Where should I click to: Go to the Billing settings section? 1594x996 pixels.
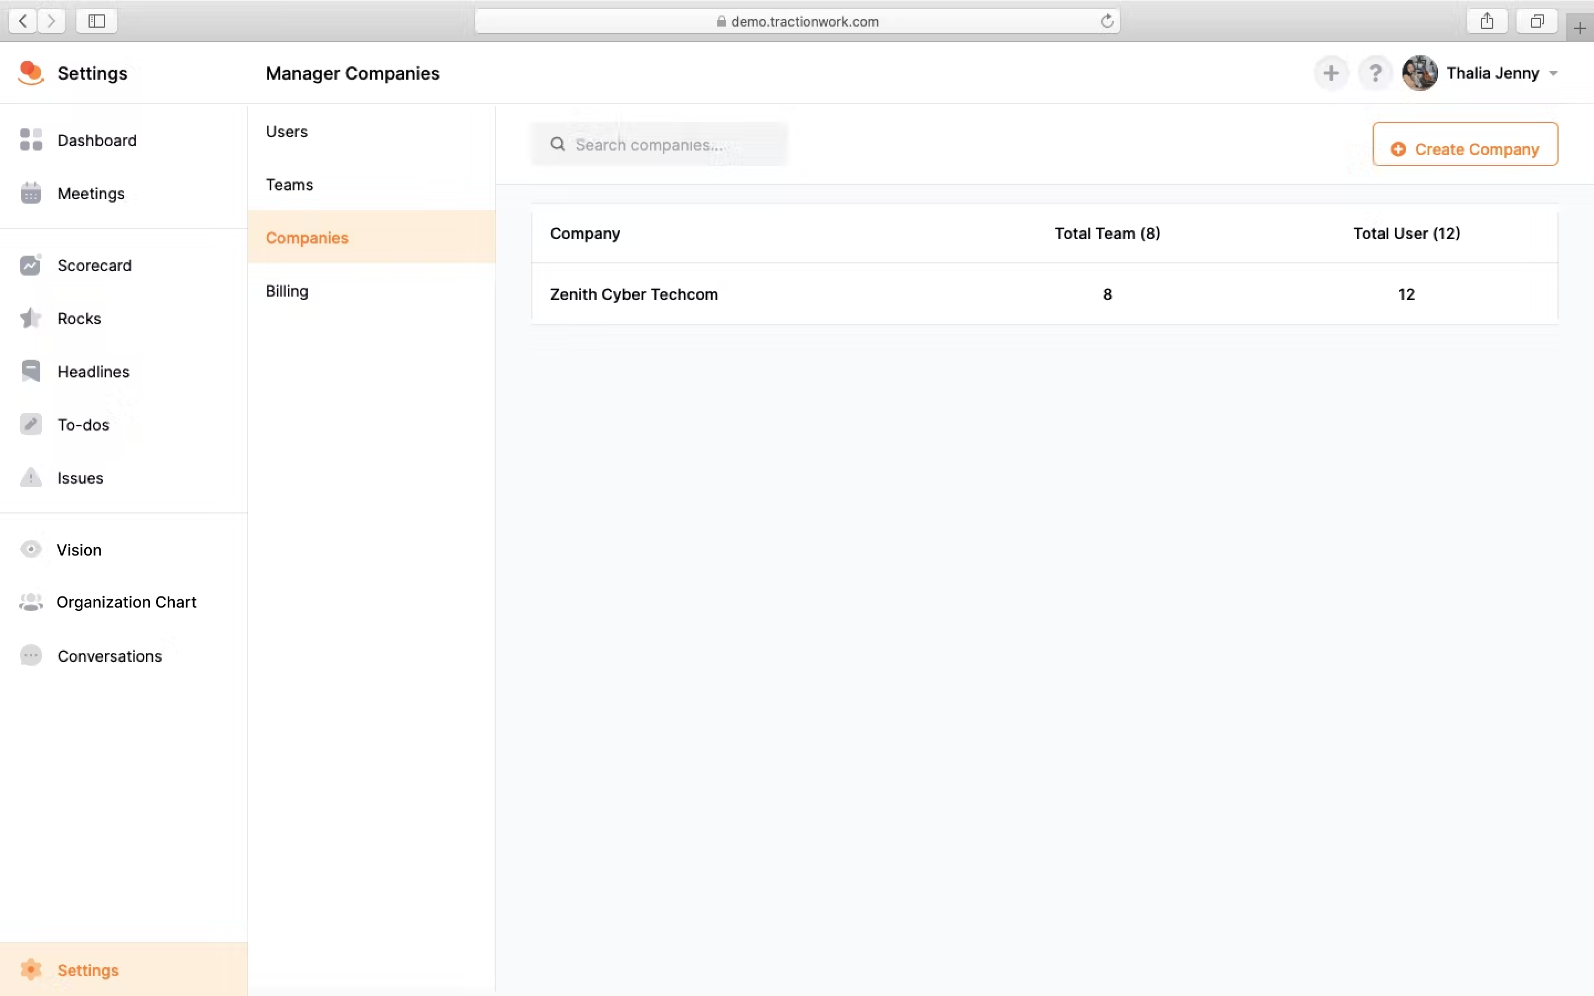point(287,291)
